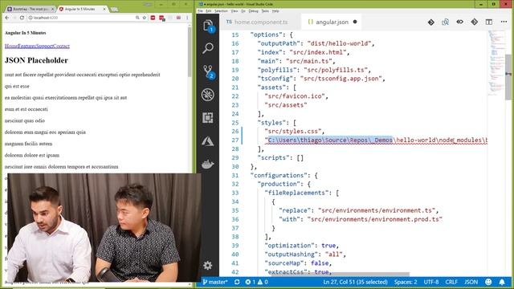
Task: Go back in the browser
Action: click(7, 18)
